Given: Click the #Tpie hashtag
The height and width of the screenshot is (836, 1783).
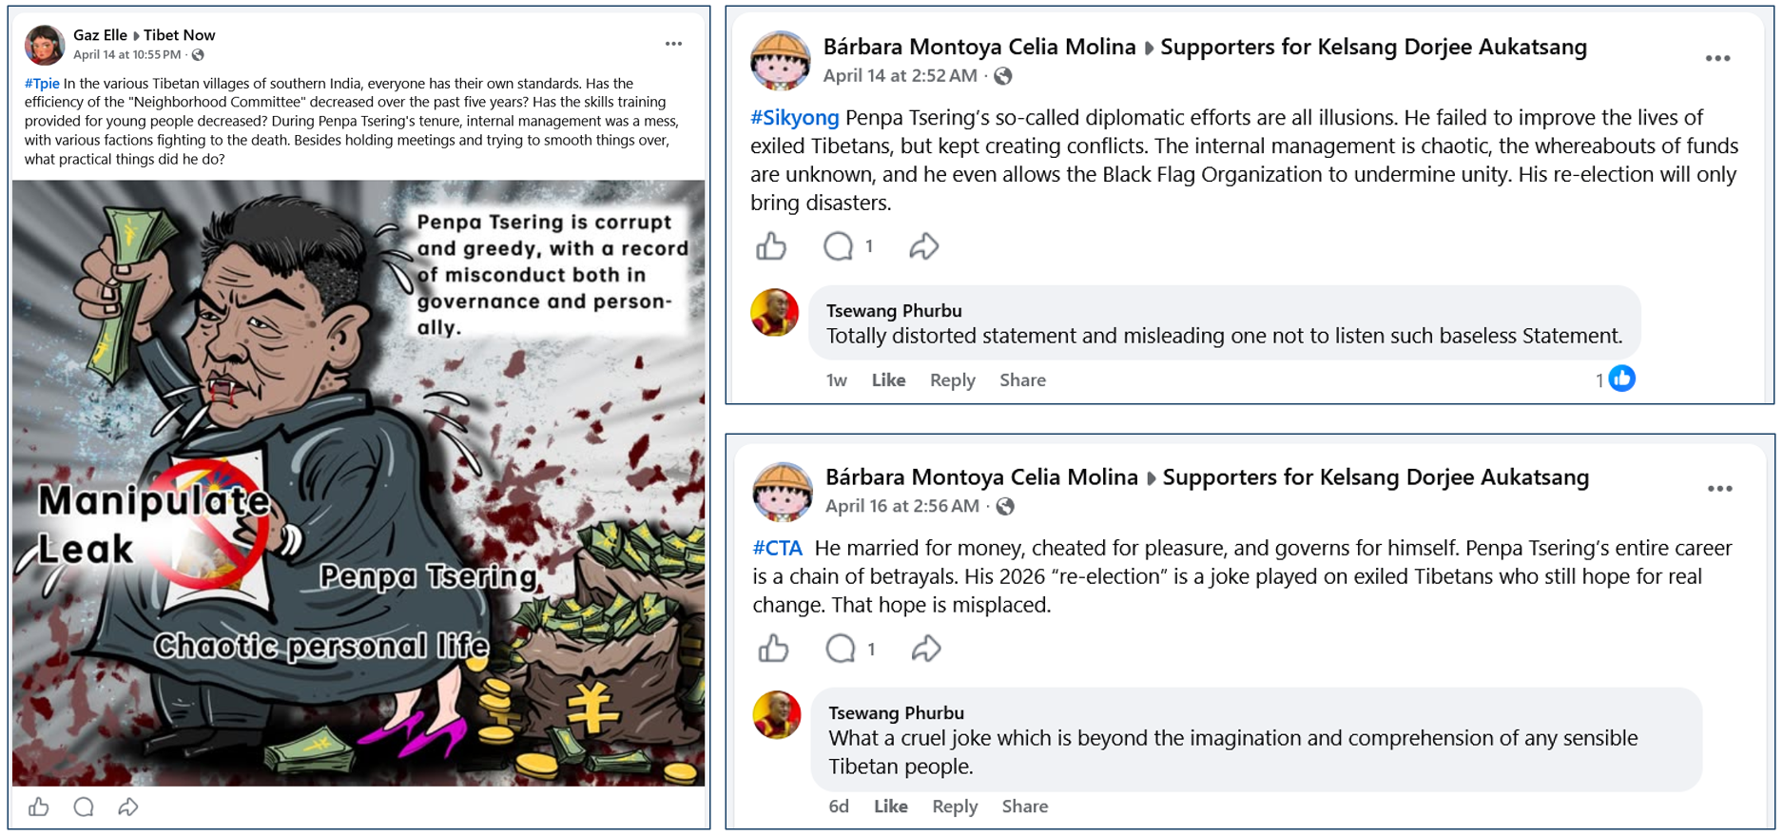Looking at the screenshot, I should tap(42, 84).
